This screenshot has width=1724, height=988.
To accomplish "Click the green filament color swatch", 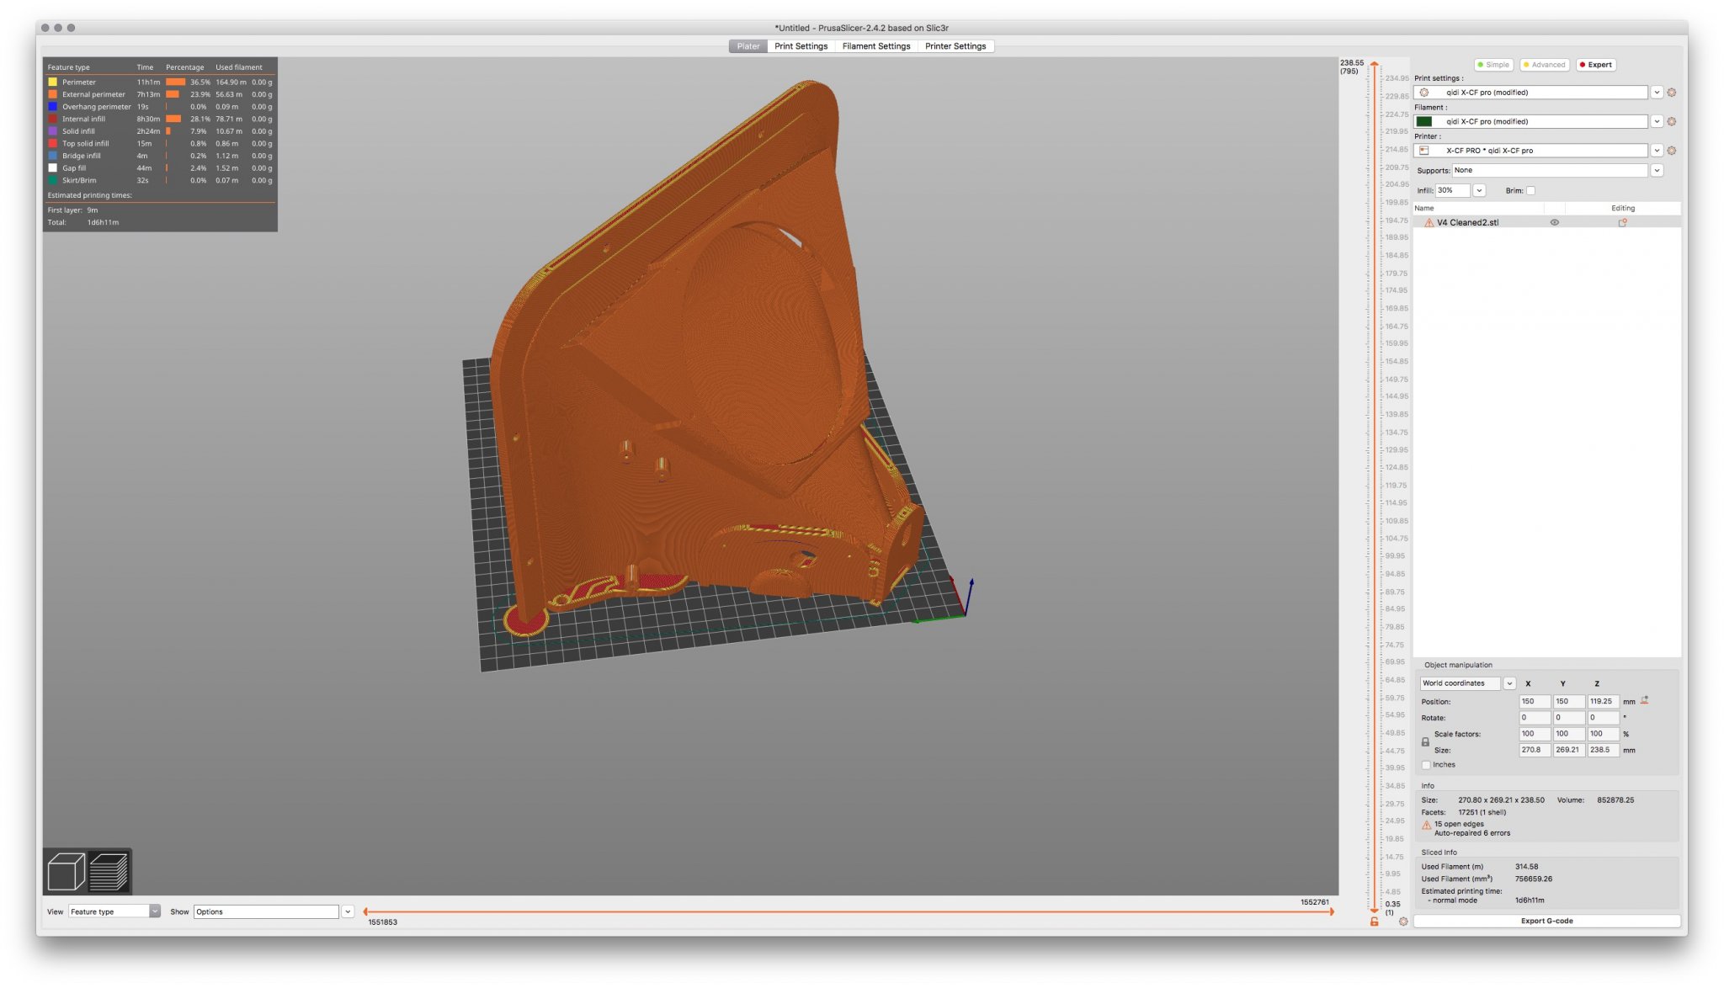I will point(1424,121).
